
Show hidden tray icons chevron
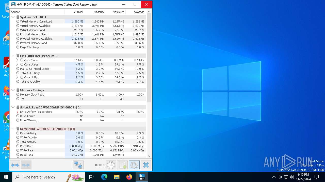274,177
